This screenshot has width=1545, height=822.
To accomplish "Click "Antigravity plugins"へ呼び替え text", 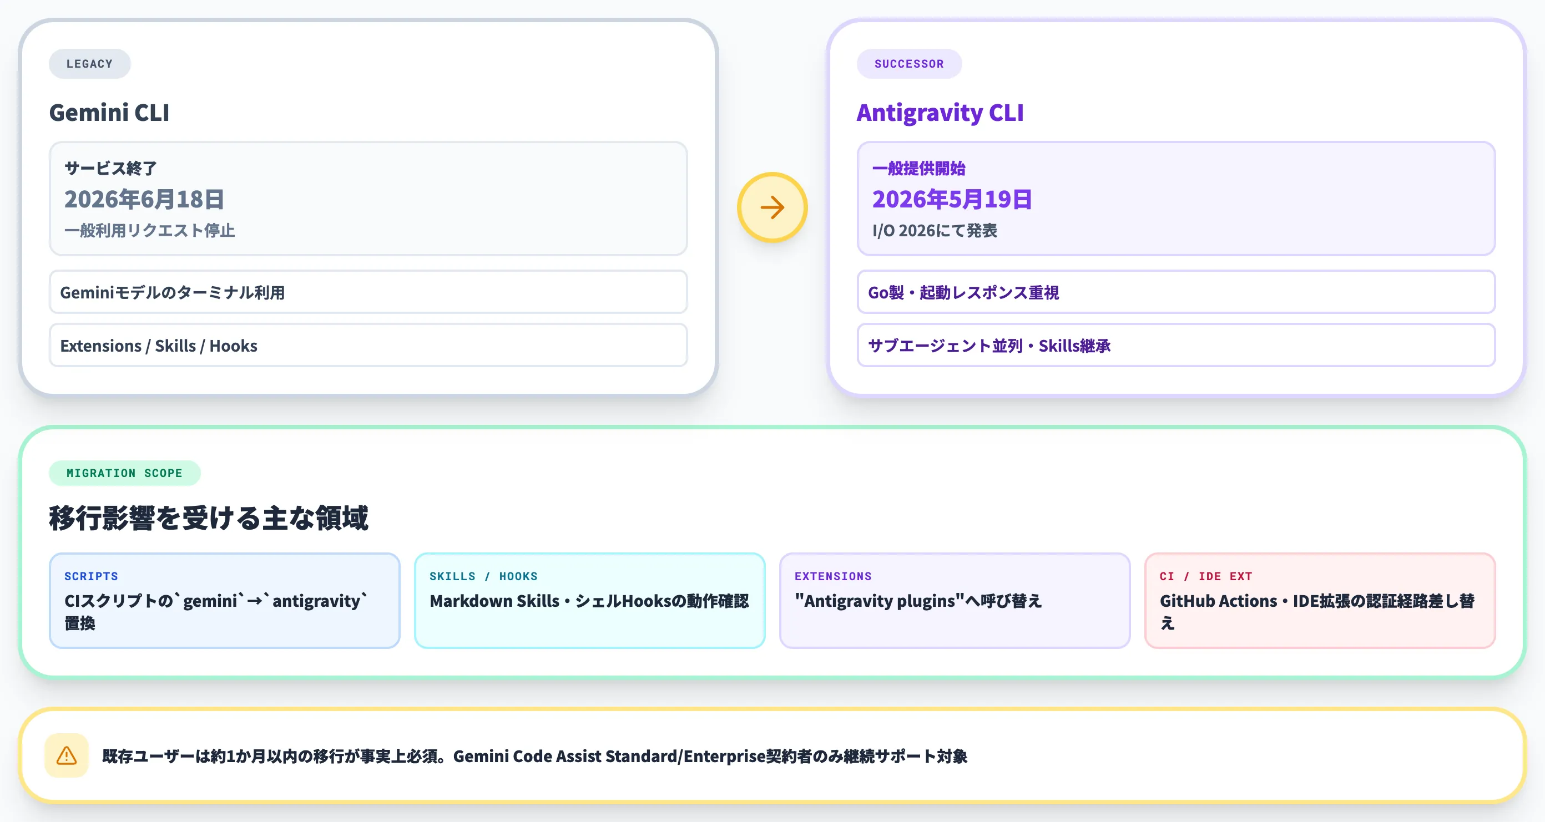I will click(x=918, y=601).
